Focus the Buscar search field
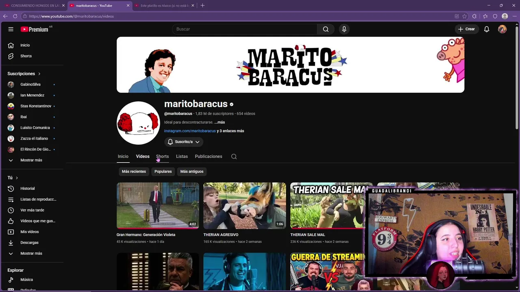Screen dimensions: 520x292 tap(245, 29)
